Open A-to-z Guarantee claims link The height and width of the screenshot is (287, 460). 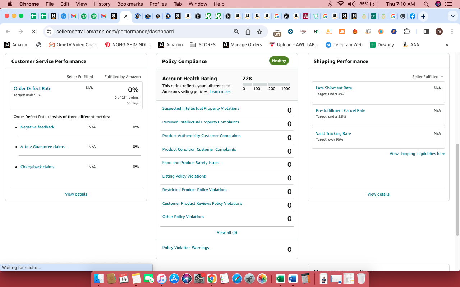(42, 147)
